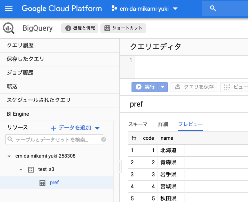The width and height of the screenshot is (248, 202).
Task: Collapse the test_s3 dataset
Action: click(21, 170)
